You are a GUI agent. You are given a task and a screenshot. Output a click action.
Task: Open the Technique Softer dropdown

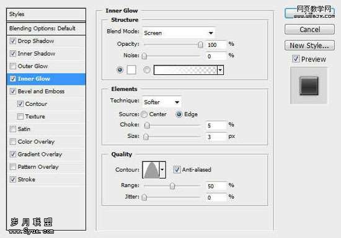click(162, 102)
